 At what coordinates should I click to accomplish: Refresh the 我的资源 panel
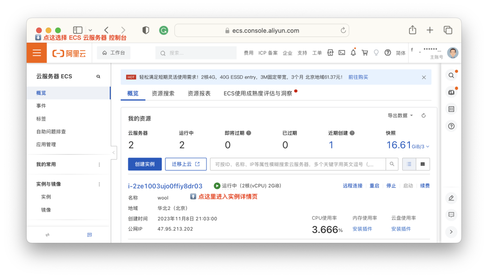click(423, 116)
